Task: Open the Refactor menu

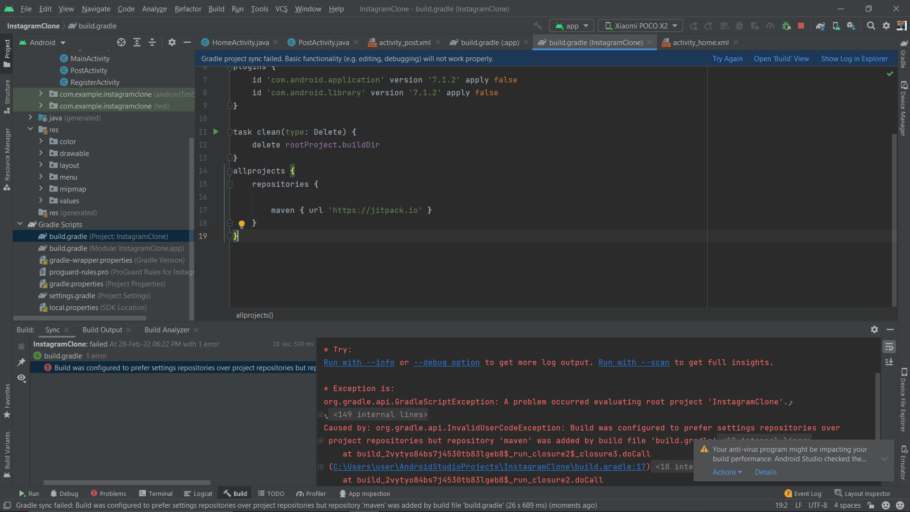Action: click(x=188, y=9)
